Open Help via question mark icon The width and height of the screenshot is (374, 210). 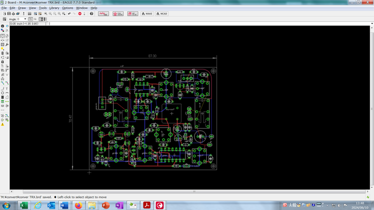tap(91, 13)
